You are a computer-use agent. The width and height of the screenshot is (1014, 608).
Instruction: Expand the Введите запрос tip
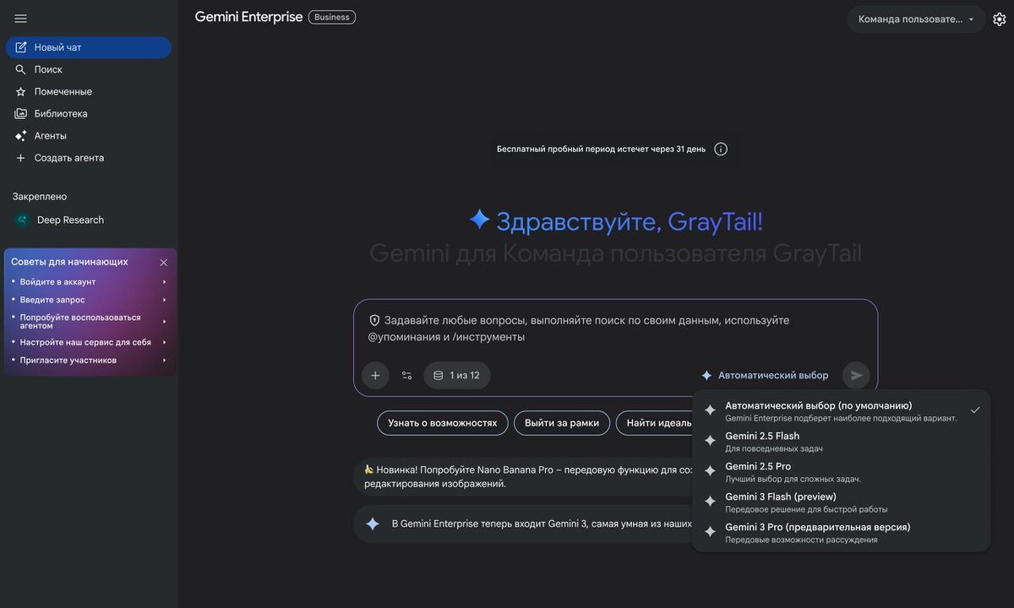coord(90,300)
